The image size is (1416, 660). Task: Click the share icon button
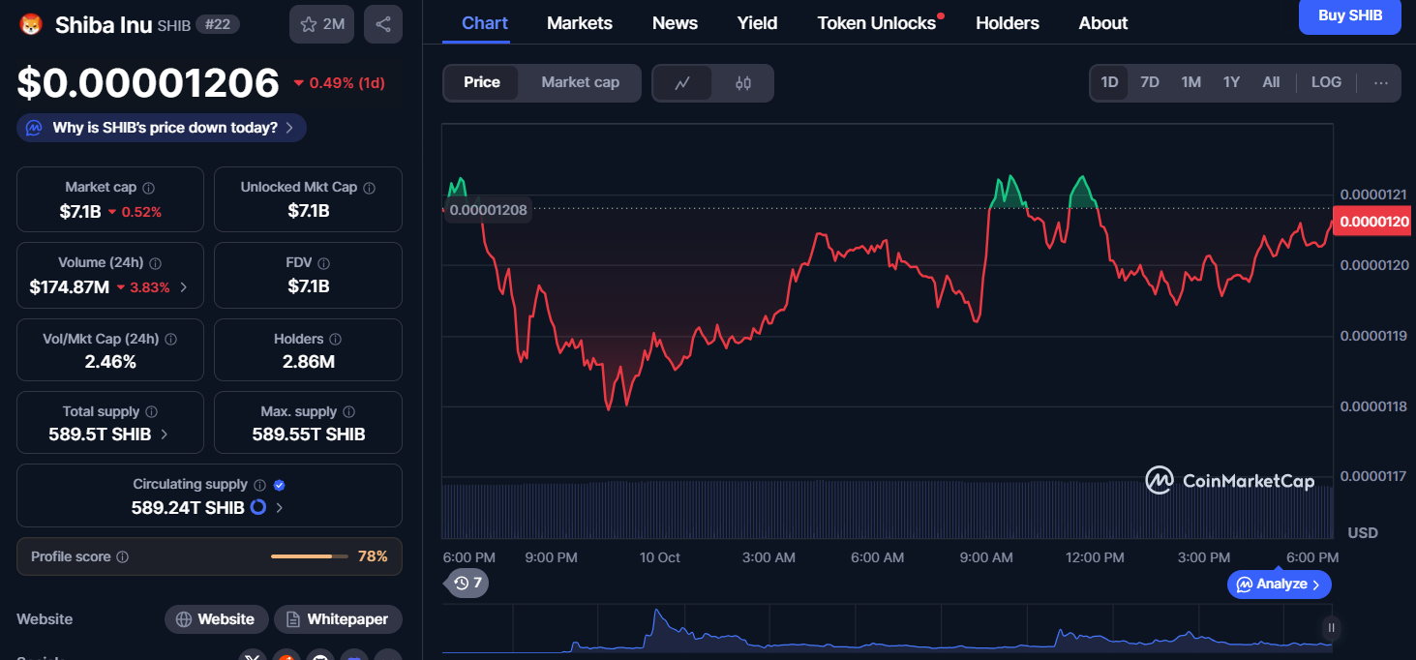pos(383,24)
